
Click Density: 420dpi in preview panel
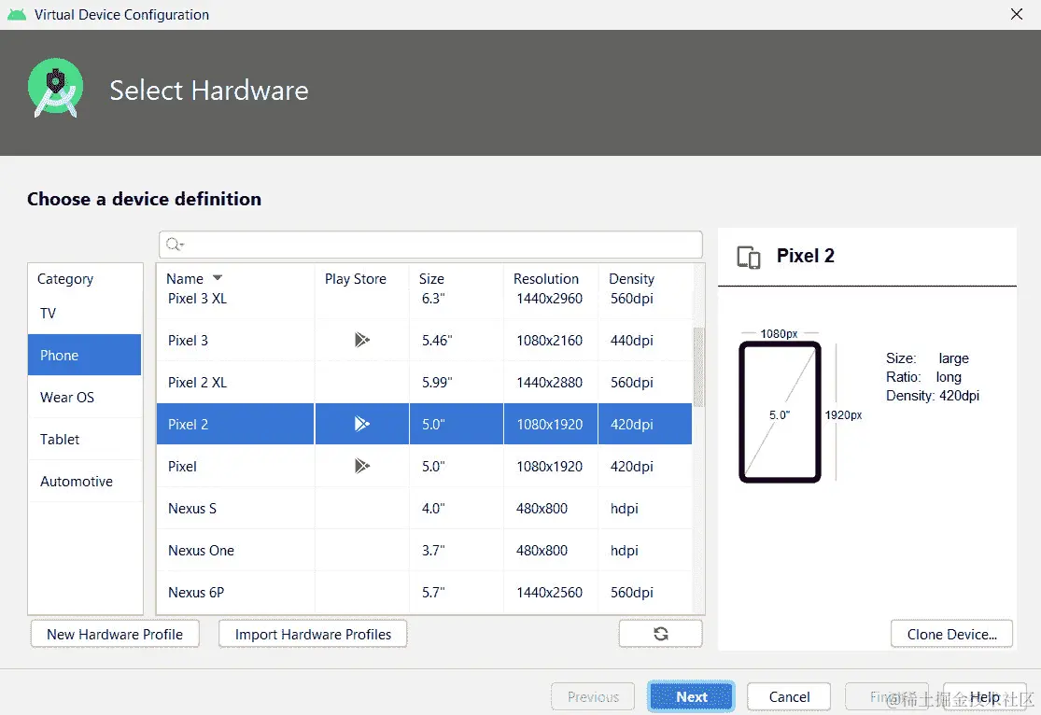(x=932, y=396)
